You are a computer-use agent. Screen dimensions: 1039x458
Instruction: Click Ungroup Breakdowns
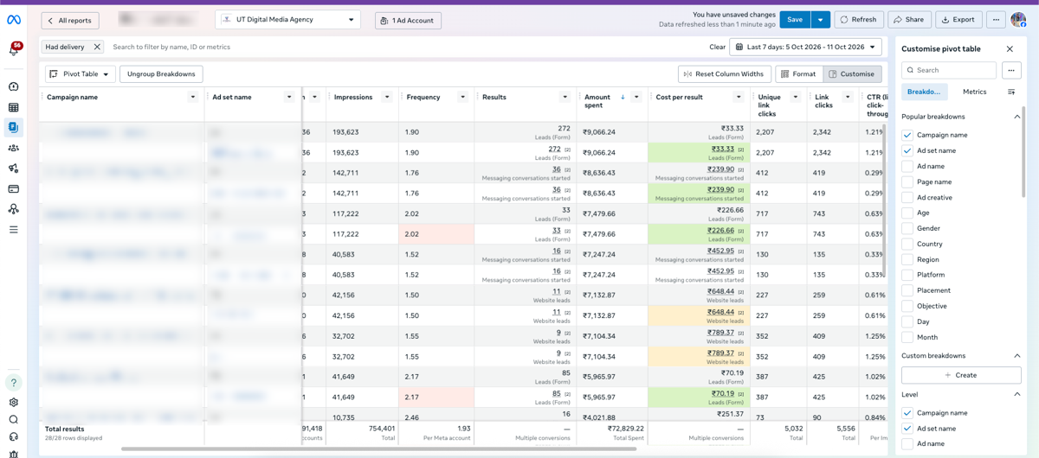tap(161, 74)
